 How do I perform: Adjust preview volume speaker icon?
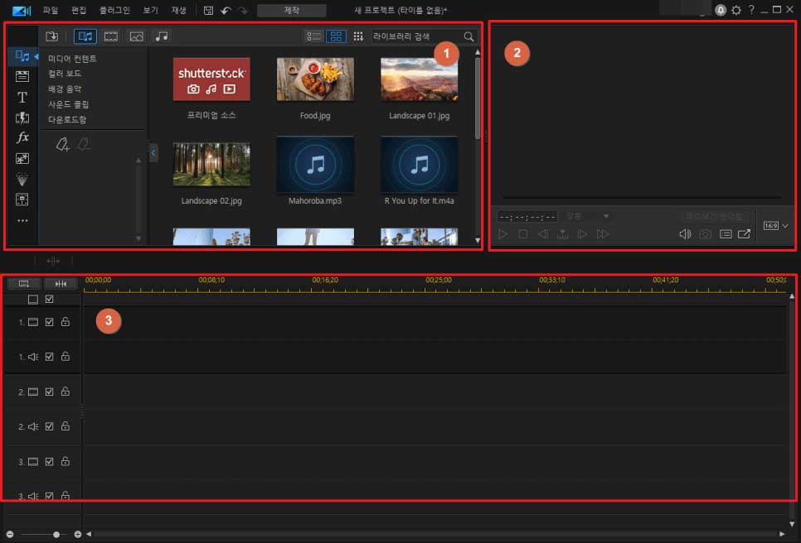point(685,234)
